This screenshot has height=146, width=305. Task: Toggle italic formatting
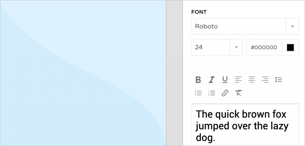[211, 80]
